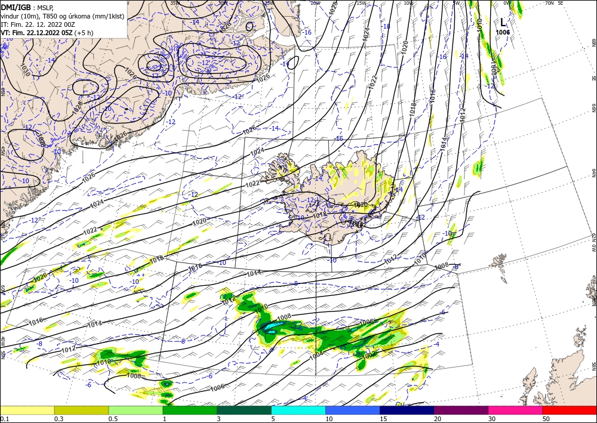Viewport: 597px width, 423px height.
Task: Click the '35W' longitude label at top
Action: tap(175, 2)
